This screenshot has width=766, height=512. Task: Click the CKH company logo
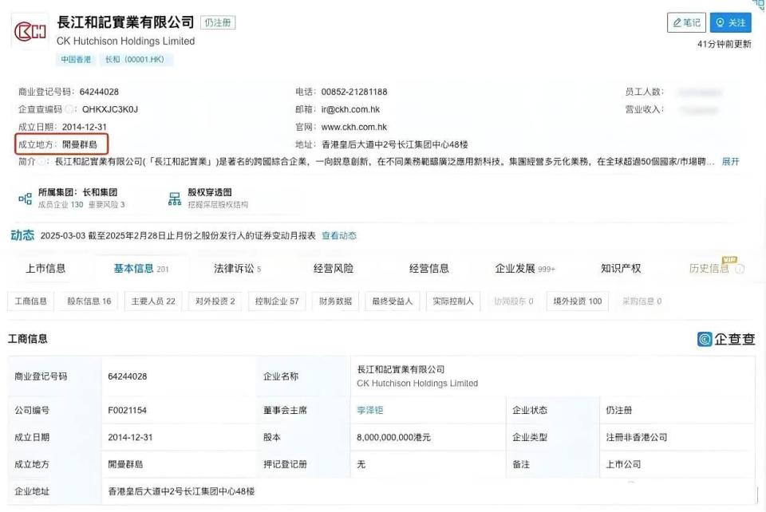(x=30, y=32)
